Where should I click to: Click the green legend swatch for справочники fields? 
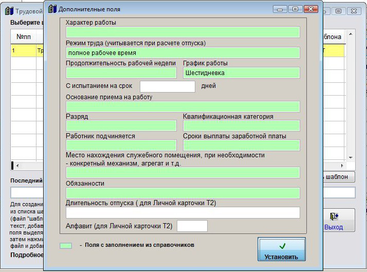[66, 246]
